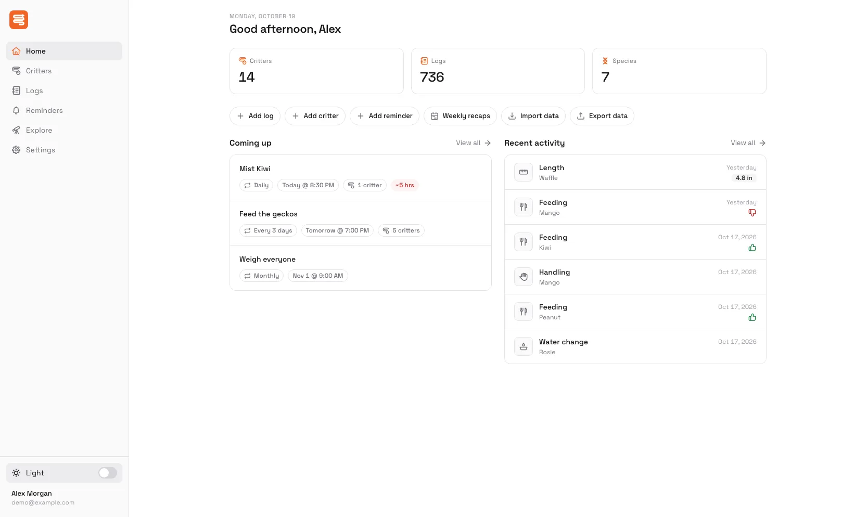Click the Alex Morgan profile name
867x517 pixels.
coord(32,494)
